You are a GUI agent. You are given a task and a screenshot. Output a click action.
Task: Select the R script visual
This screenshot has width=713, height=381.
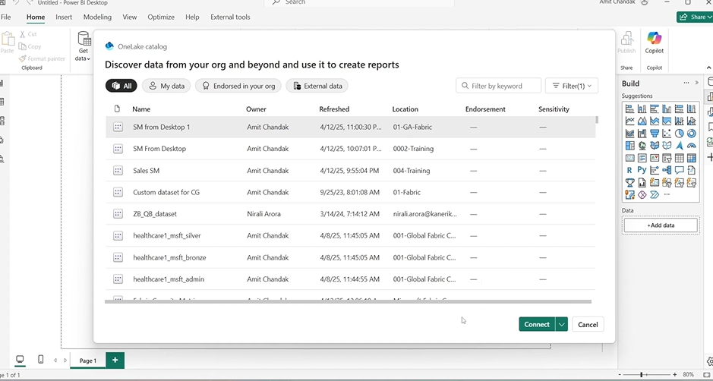point(629,170)
